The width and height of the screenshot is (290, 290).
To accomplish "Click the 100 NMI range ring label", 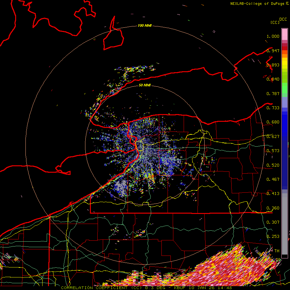I will (x=145, y=25).
